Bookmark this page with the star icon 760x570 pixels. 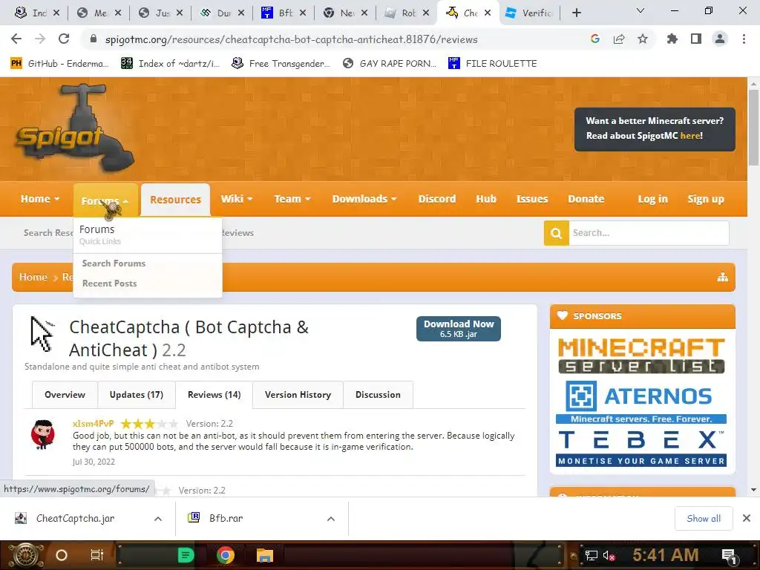[643, 39]
